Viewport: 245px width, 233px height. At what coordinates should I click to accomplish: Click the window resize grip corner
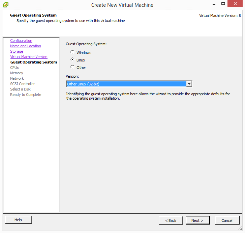pyautogui.click(x=240, y=229)
